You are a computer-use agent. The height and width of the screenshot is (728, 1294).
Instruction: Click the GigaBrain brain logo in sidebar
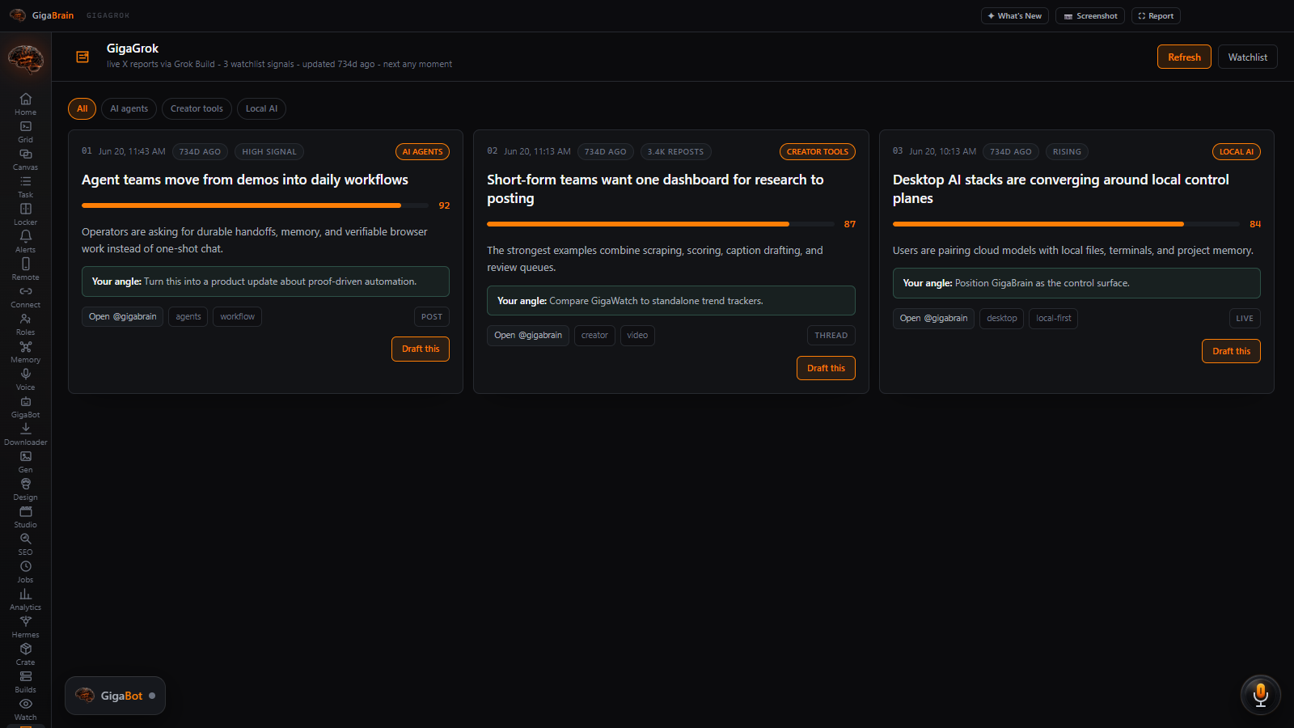pyautogui.click(x=25, y=59)
